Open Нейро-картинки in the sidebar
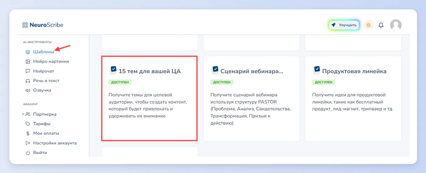The image size is (426, 173). (x=51, y=61)
